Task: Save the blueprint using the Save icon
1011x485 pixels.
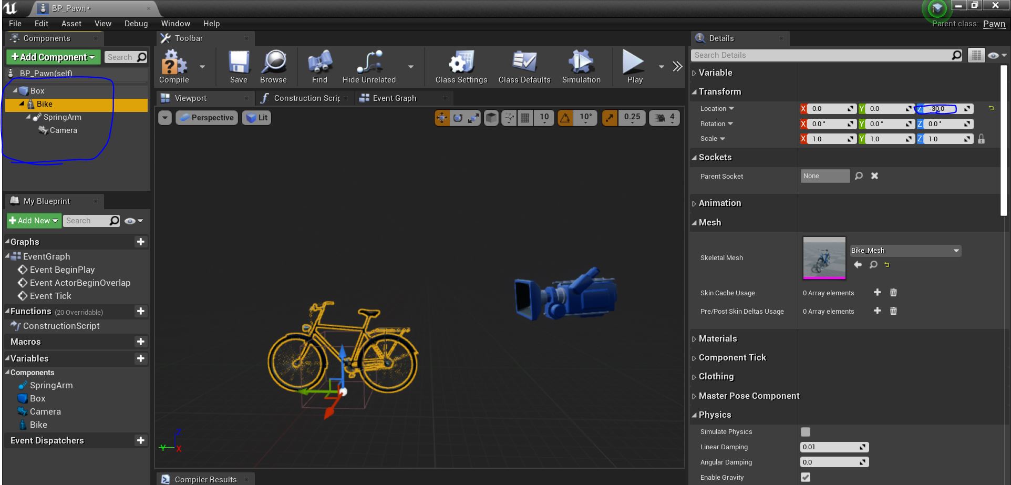Action: (x=238, y=63)
